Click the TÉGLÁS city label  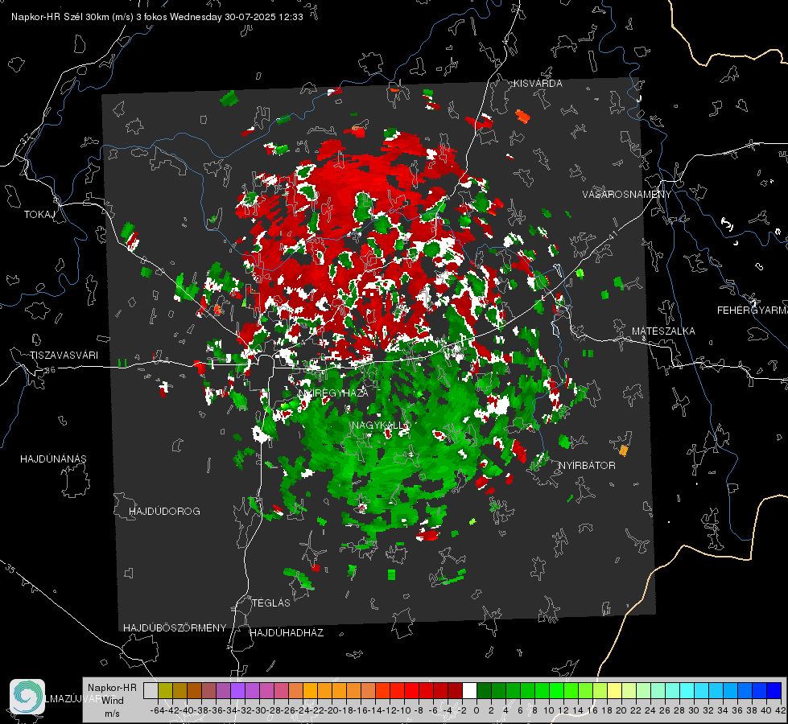pos(271,603)
